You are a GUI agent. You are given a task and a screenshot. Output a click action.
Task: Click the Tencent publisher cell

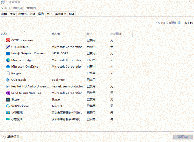[x=57, y=106]
